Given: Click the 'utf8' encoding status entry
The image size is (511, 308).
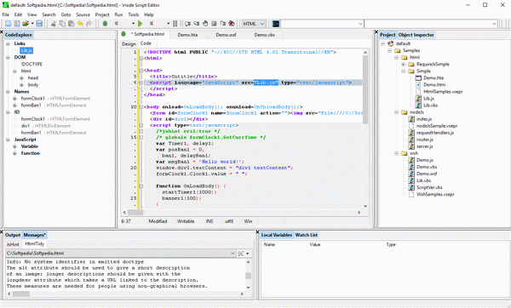Looking at the screenshot, I should click(x=229, y=221).
